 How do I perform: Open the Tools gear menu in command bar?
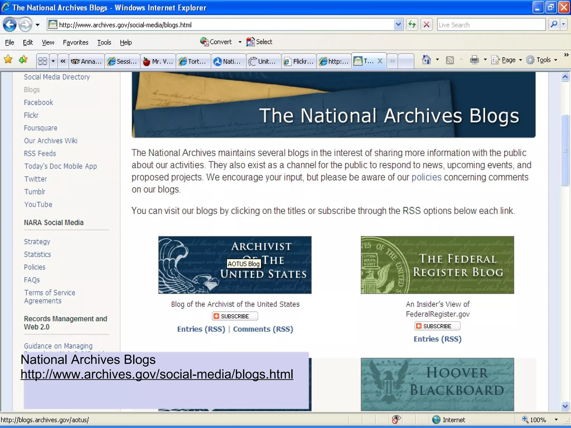pyautogui.click(x=542, y=60)
